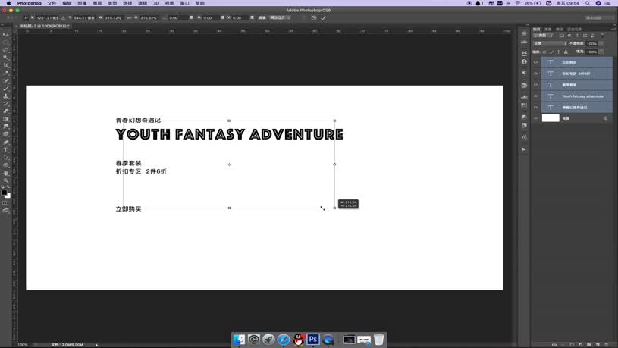Hide the '春季套装' text layer

click(535, 85)
